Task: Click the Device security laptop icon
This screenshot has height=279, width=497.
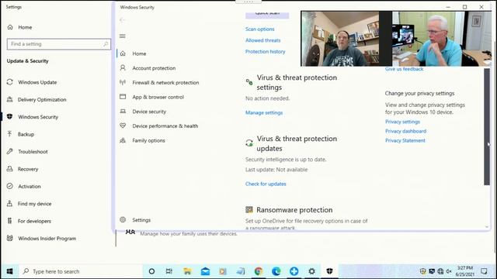Action: pyautogui.click(x=123, y=111)
